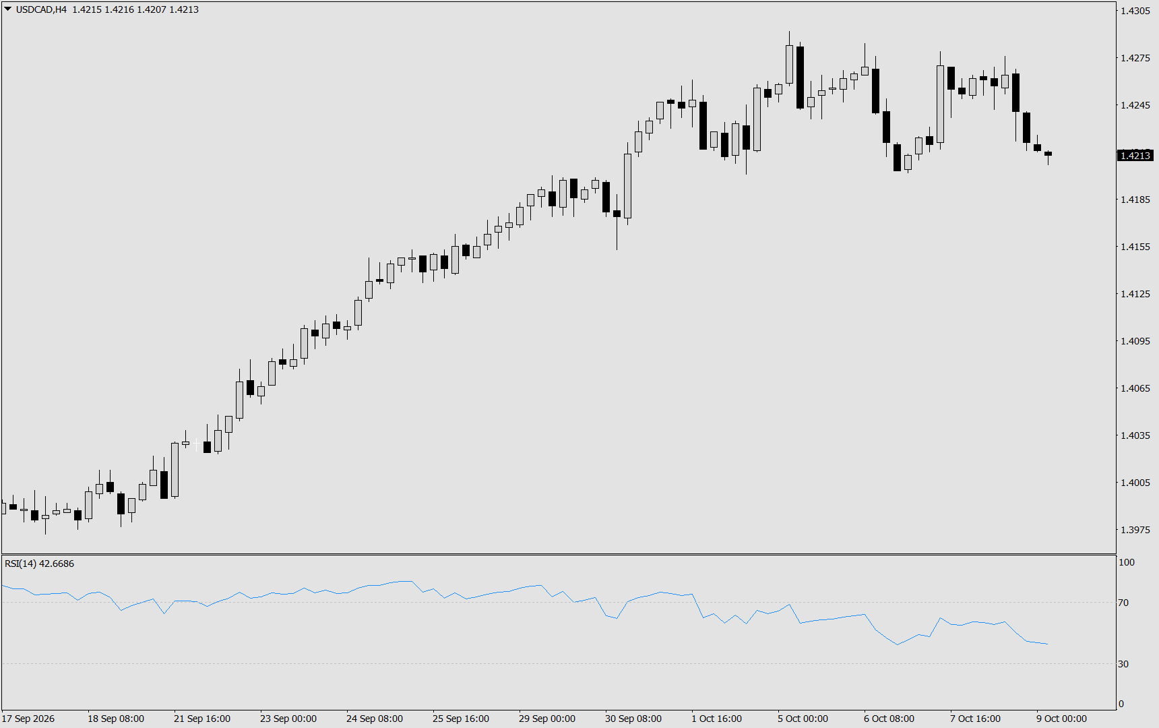1159x728 pixels.
Task: Select the OHLC values 1.4215 1.4216 1.4207 1.4213
Action: pyautogui.click(x=135, y=9)
